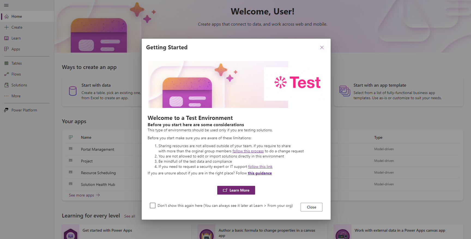471x239 pixels.
Task: Click the Portal Management row app icon
Action: click(x=71, y=149)
